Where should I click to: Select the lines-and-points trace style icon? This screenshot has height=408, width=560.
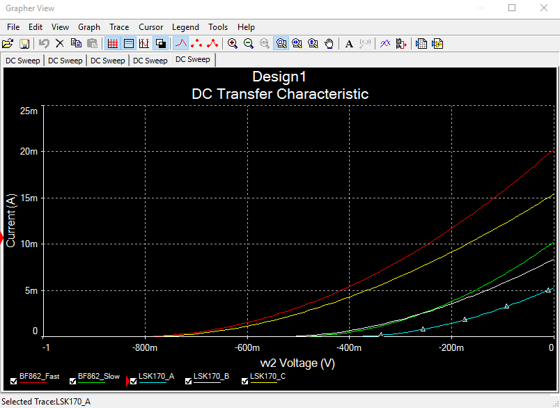(212, 44)
